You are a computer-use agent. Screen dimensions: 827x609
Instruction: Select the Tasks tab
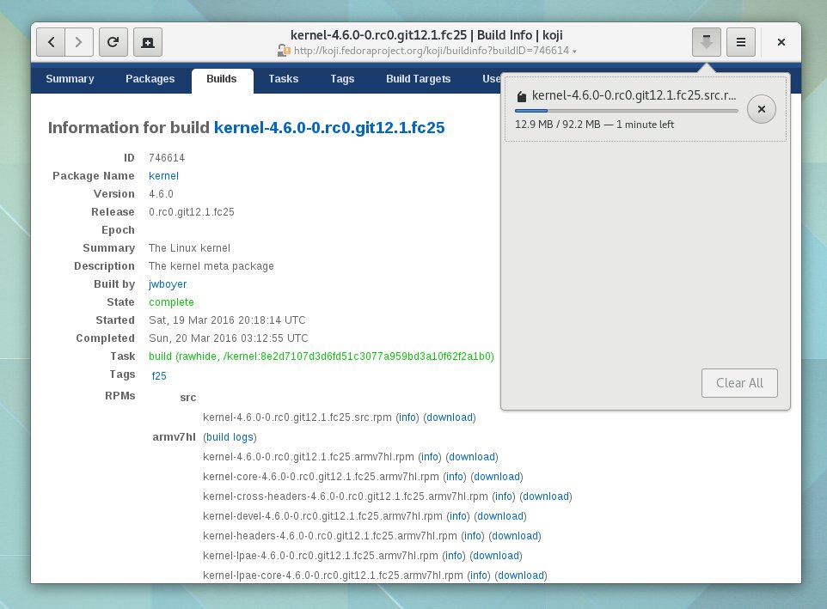[283, 79]
